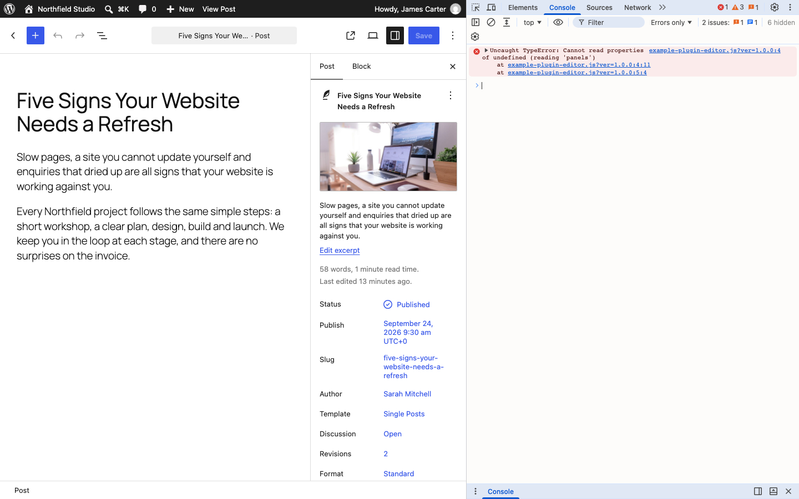
Task: Switch to the Elements tab in DevTools
Action: tap(523, 7)
